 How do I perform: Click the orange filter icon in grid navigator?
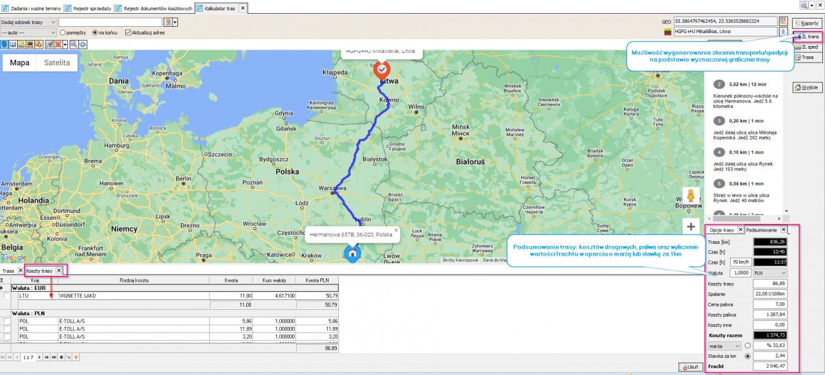[x=76, y=357]
